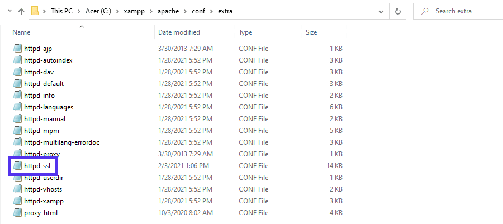Screen dimensions: 503x224
Task: Click the Up arrow navigation button
Action: [x=21, y=11]
